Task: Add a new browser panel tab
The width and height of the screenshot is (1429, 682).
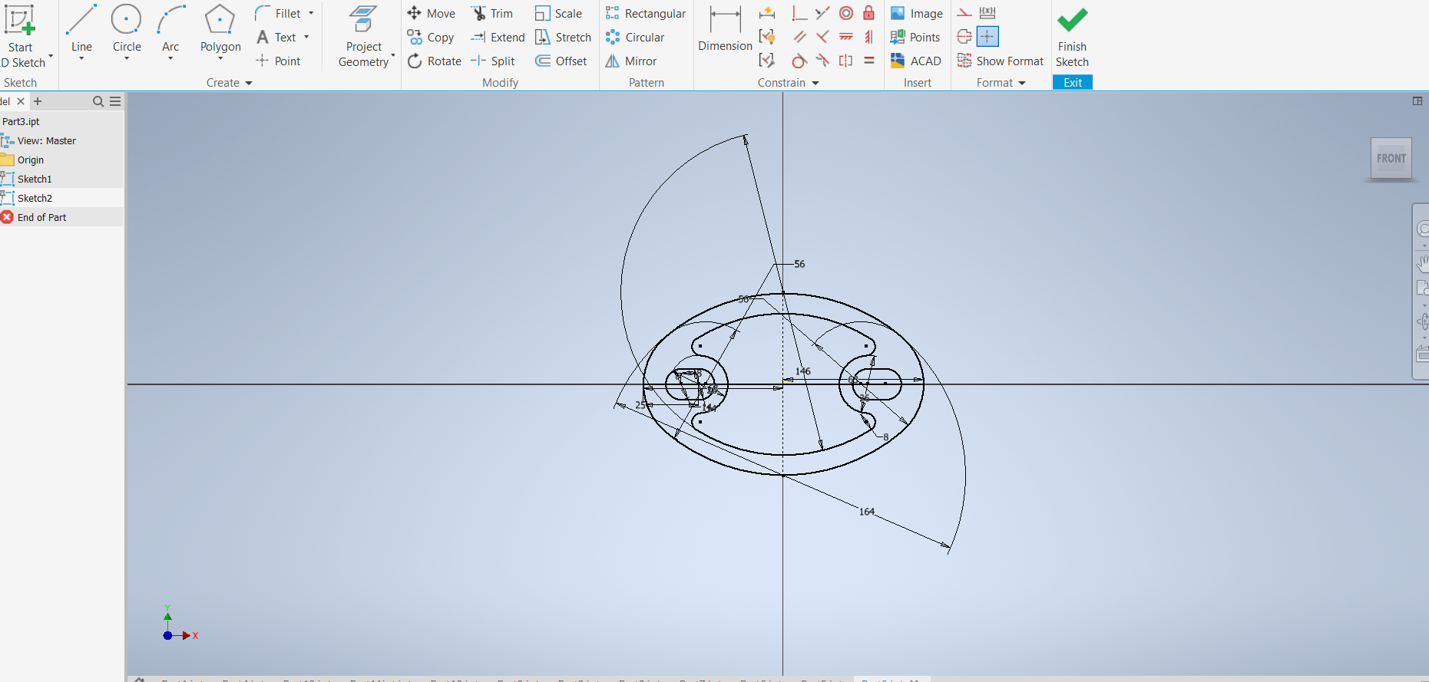Action: 38,101
